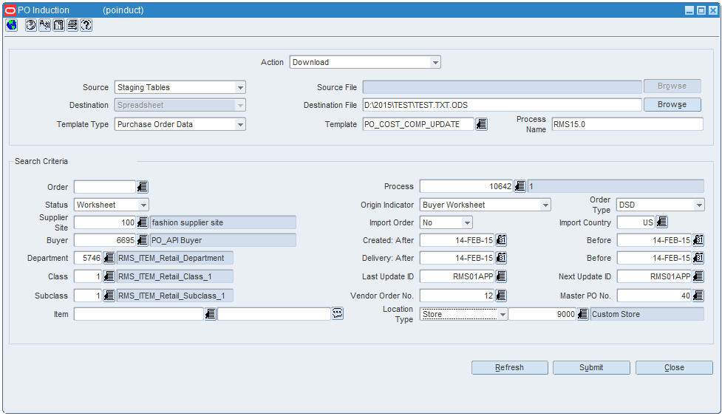Open the Item list of values icon
Image resolution: width=722 pixels, height=416 pixels.
[211, 314]
